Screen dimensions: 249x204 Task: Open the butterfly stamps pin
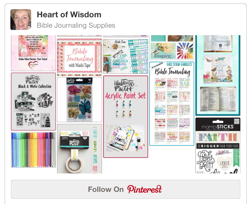point(80,100)
